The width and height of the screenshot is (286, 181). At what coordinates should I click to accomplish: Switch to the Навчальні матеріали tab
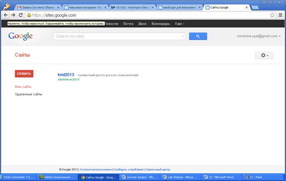85,7
